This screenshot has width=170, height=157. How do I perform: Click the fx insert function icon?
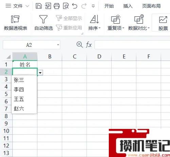(89, 45)
